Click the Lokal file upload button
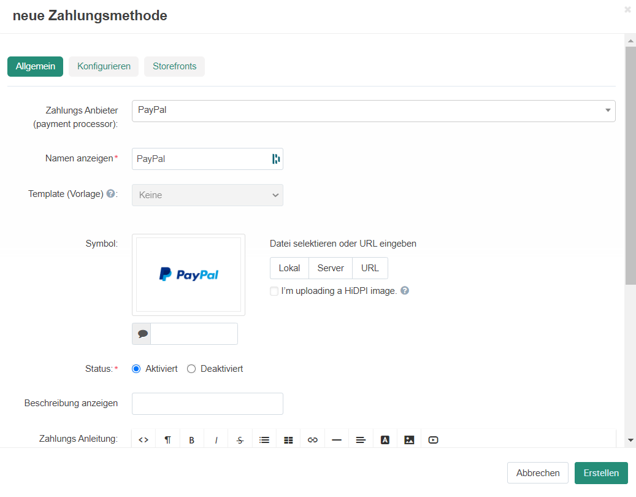636x497 pixels. 289,268
